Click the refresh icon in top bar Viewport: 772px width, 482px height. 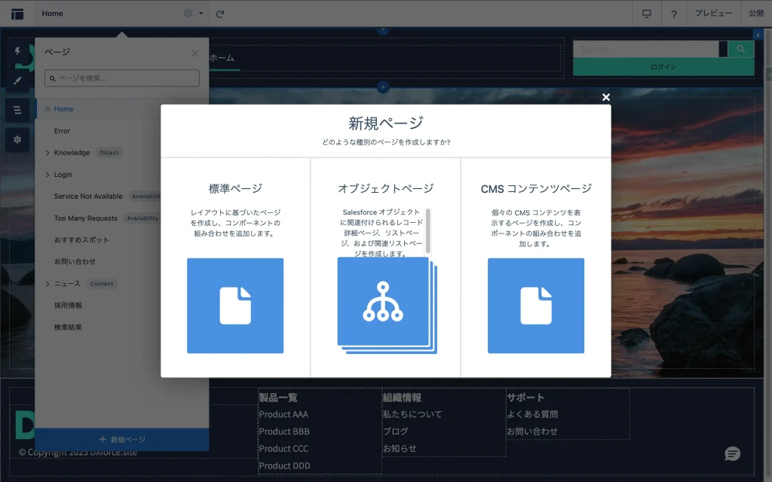pyautogui.click(x=219, y=14)
